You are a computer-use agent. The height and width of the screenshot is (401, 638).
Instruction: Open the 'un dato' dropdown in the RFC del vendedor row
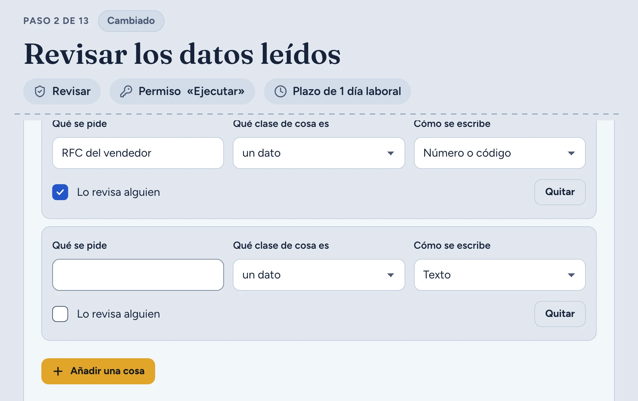click(x=319, y=153)
